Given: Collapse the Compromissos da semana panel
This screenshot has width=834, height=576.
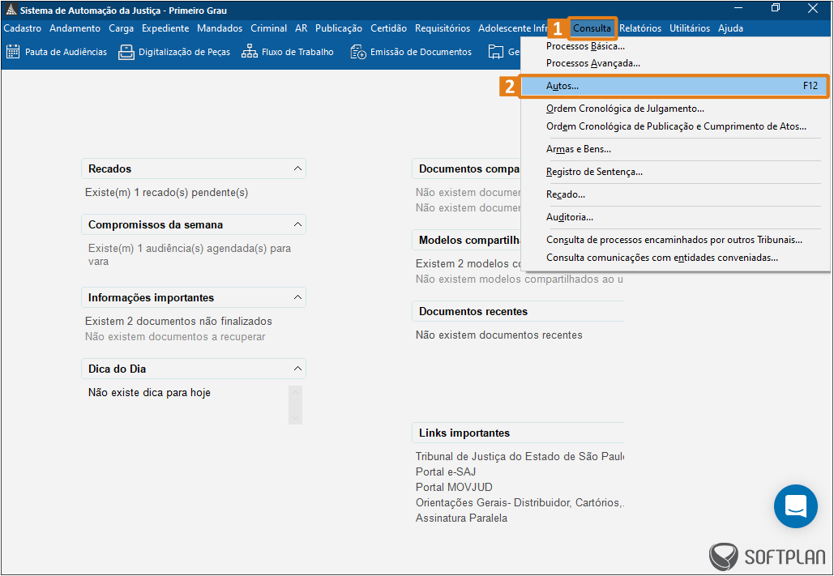Looking at the screenshot, I should point(297,224).
